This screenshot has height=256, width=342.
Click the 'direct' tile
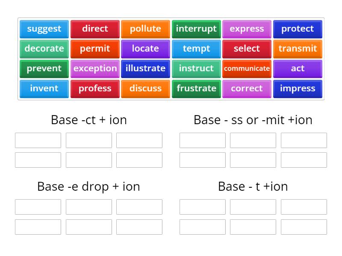tap(95, 29)
